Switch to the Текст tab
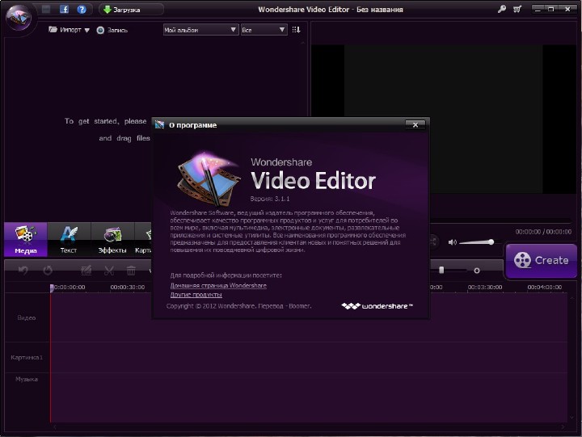 coord(69,239)
